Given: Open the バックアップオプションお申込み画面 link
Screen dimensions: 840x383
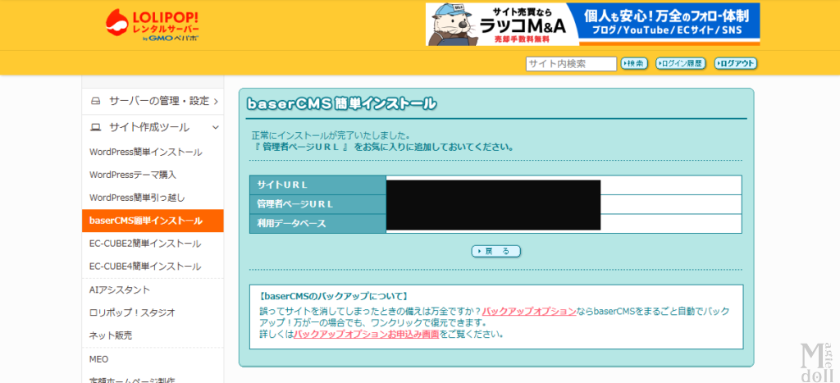Looking at the screenshot, I should (x=366, y=334).
